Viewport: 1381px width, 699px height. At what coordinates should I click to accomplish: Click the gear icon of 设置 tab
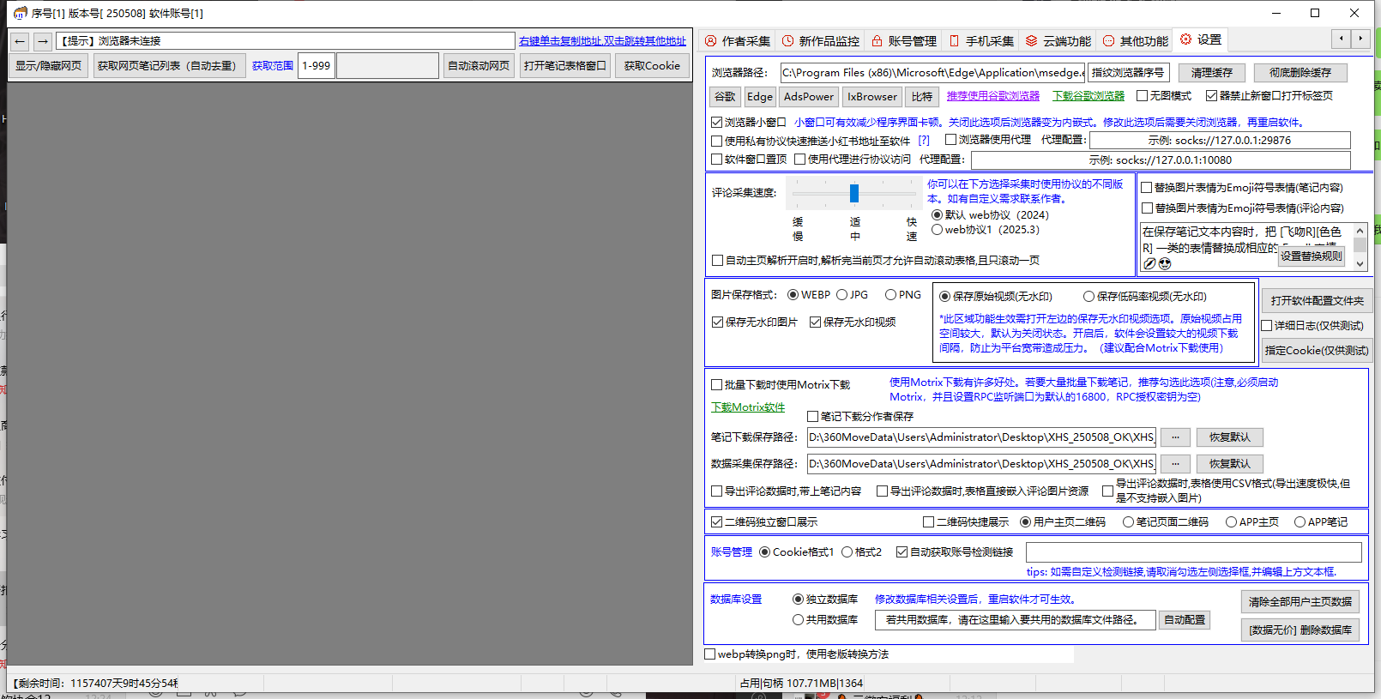[1185, 39]
